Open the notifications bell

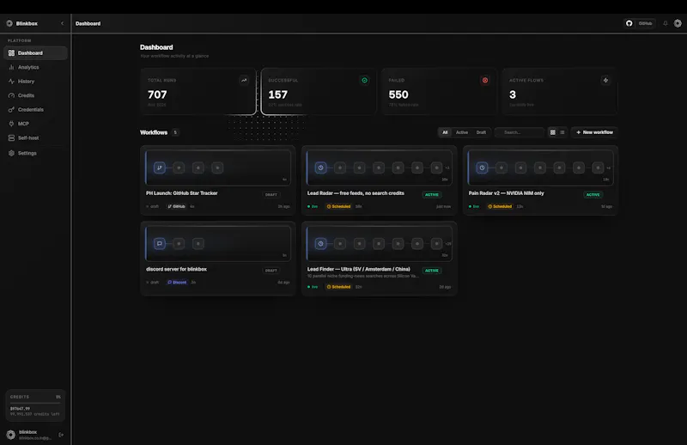(665, 23)
